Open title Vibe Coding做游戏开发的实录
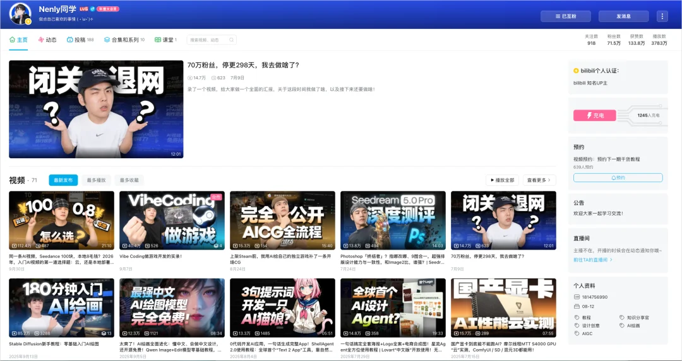The height and width of the screenshot is (361, 682). pos(150,256)
